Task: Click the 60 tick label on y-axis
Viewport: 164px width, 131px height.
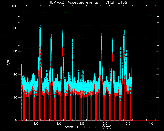Action: [15, 51]
